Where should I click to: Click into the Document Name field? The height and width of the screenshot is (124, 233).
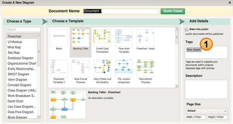tap(121, 11)
